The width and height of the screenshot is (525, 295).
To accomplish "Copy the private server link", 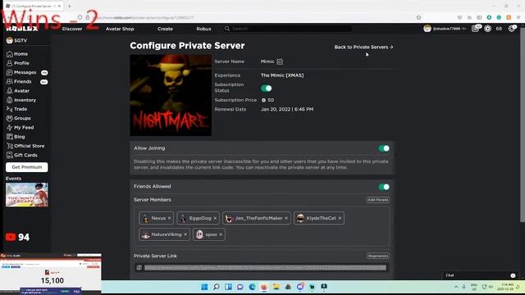I will click(x=139, y=268).
